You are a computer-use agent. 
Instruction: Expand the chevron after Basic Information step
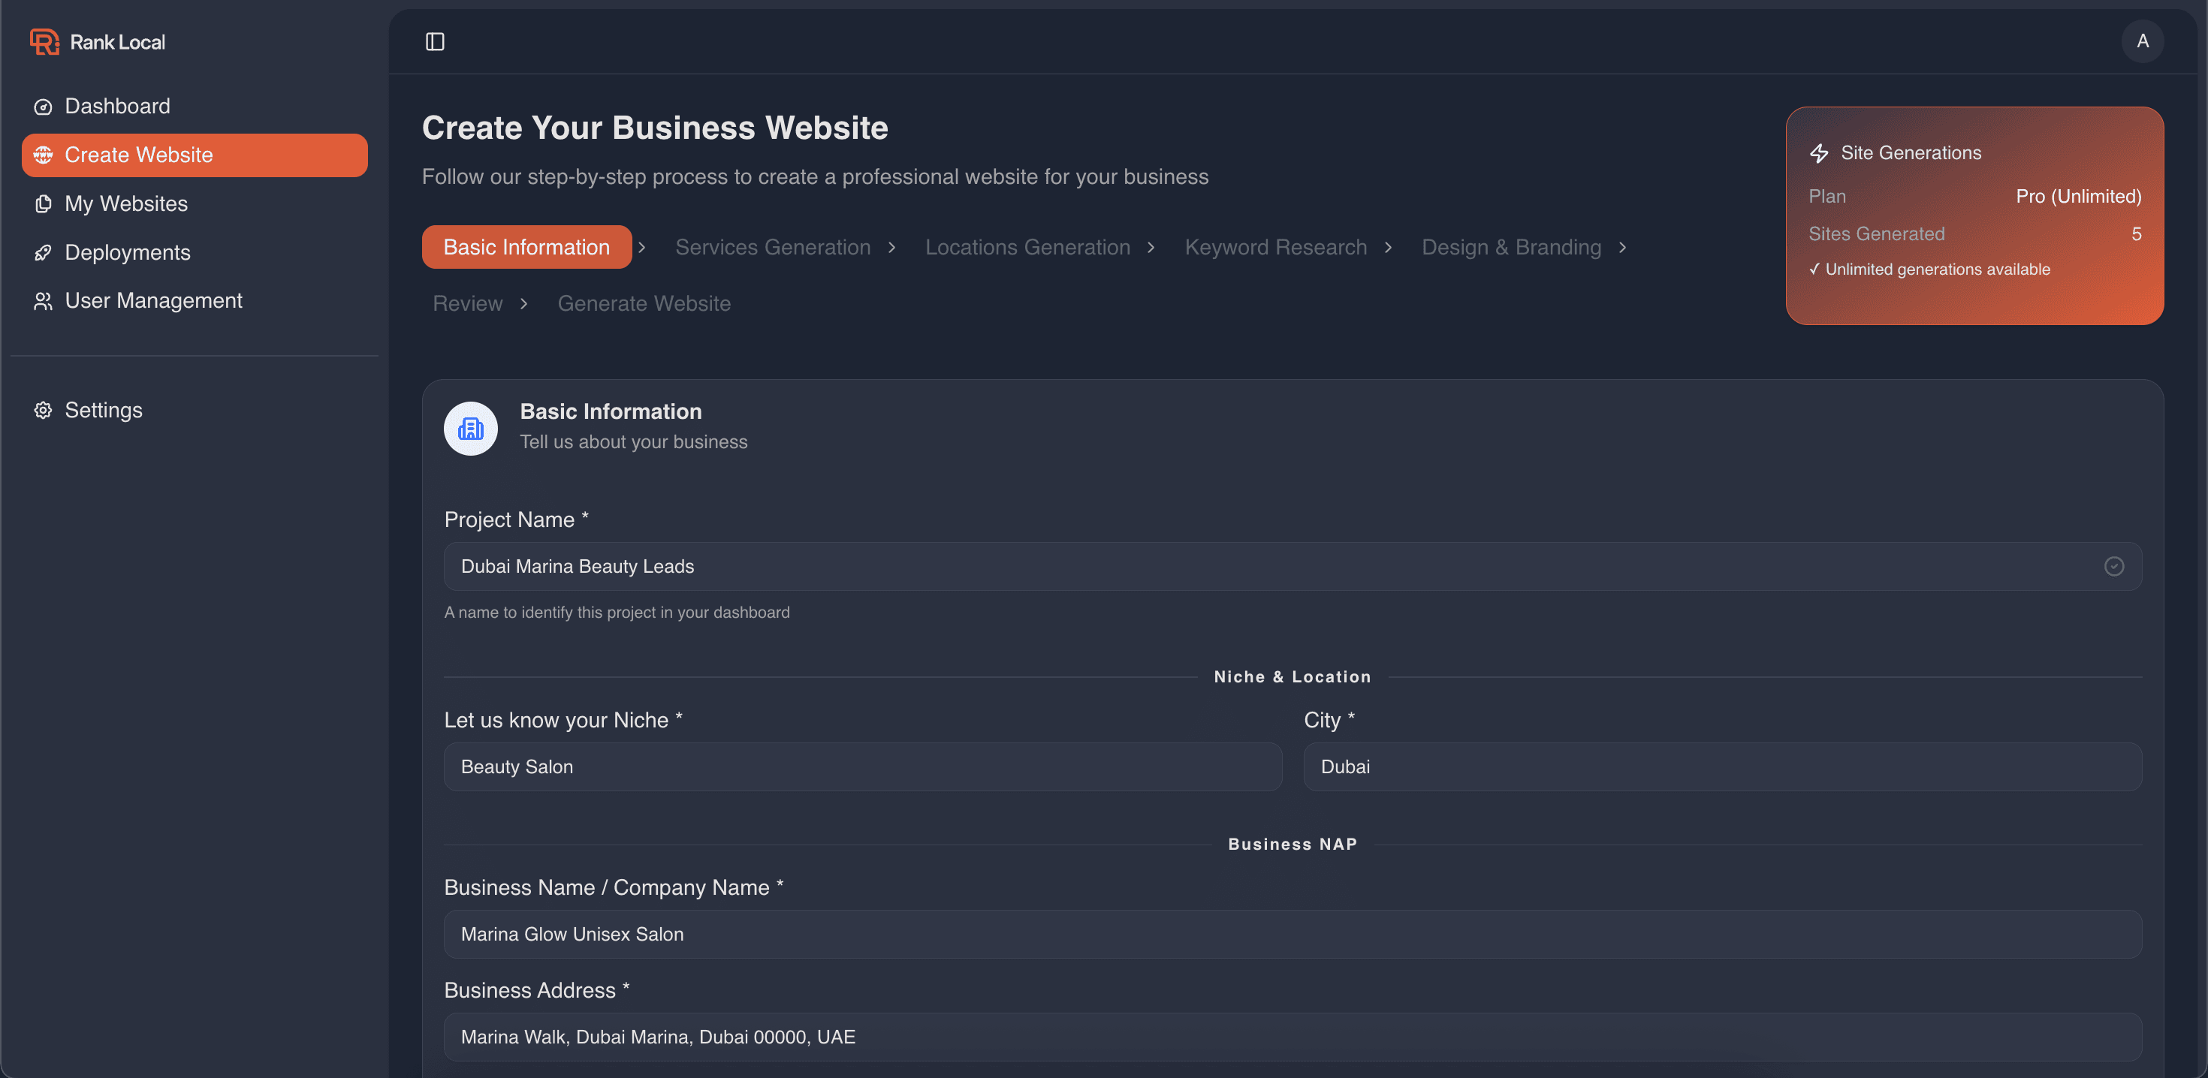coord(641,247)
